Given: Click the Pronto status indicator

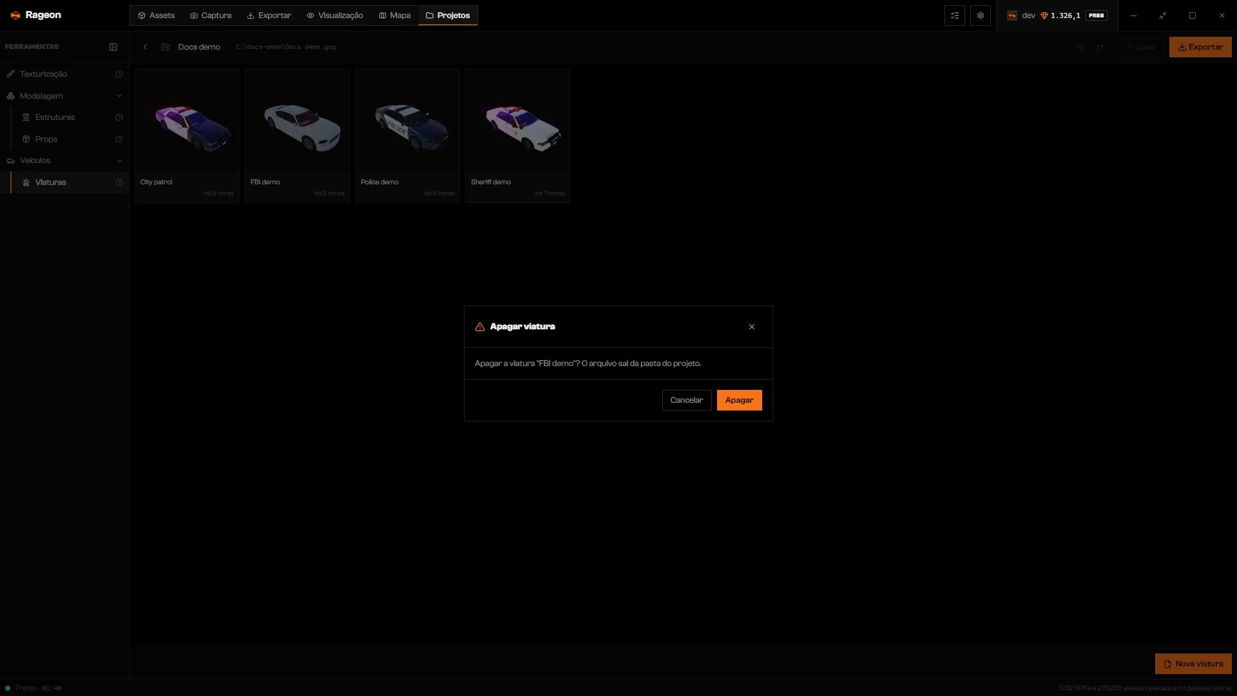Looking at the screenshot, I should 21,688.
